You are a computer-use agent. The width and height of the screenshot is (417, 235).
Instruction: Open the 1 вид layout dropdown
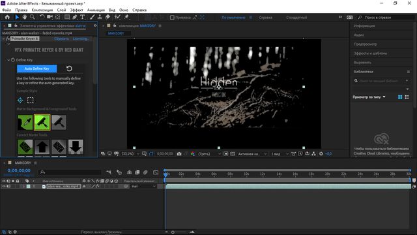click(280, 154)
